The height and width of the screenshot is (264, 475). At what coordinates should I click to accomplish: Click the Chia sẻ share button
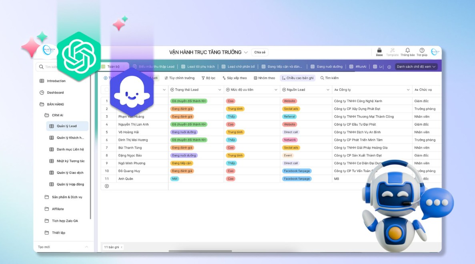(260, 52)
